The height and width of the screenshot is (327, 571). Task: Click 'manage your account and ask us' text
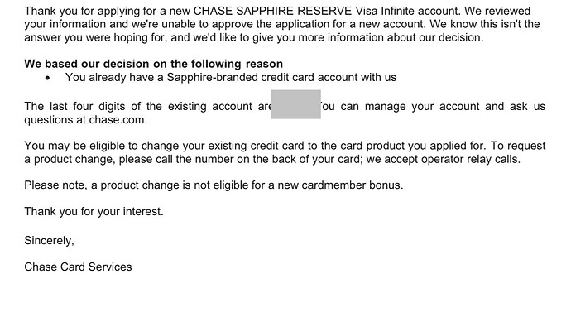point(455,106)
